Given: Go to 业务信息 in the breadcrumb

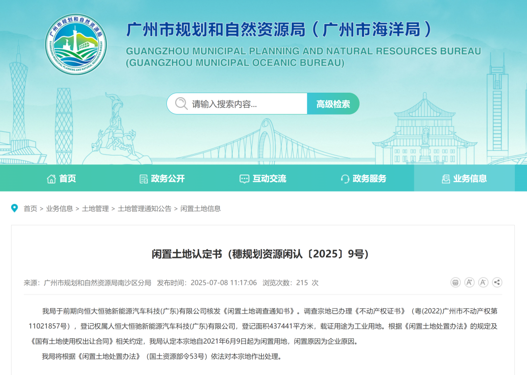Looking at the screenshot, I should (x=60, y=209).
